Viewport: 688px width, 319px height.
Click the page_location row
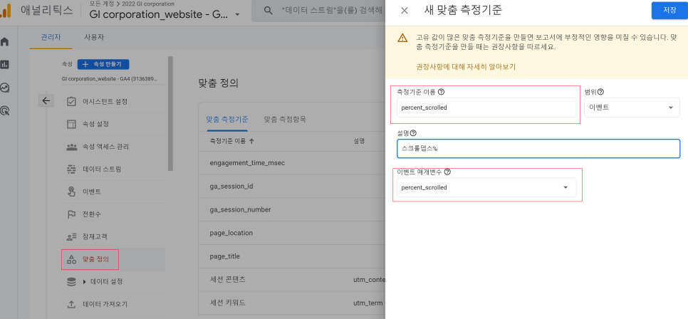(x=292, y=233)
